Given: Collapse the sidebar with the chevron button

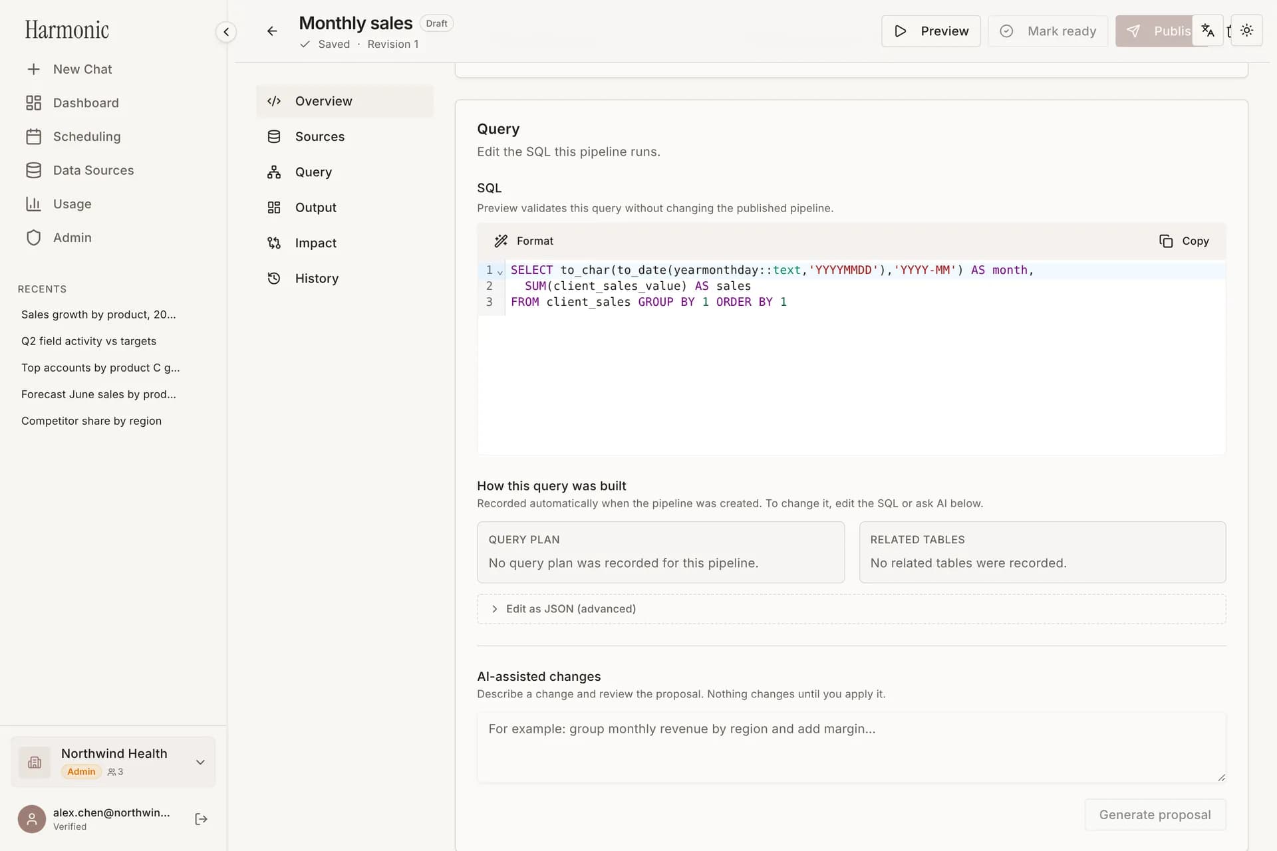Looking at the screenshot, I should coord(226,31).
